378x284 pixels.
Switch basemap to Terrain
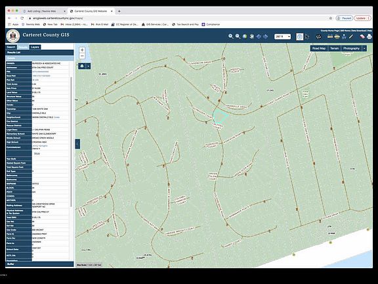pos(335,48)
